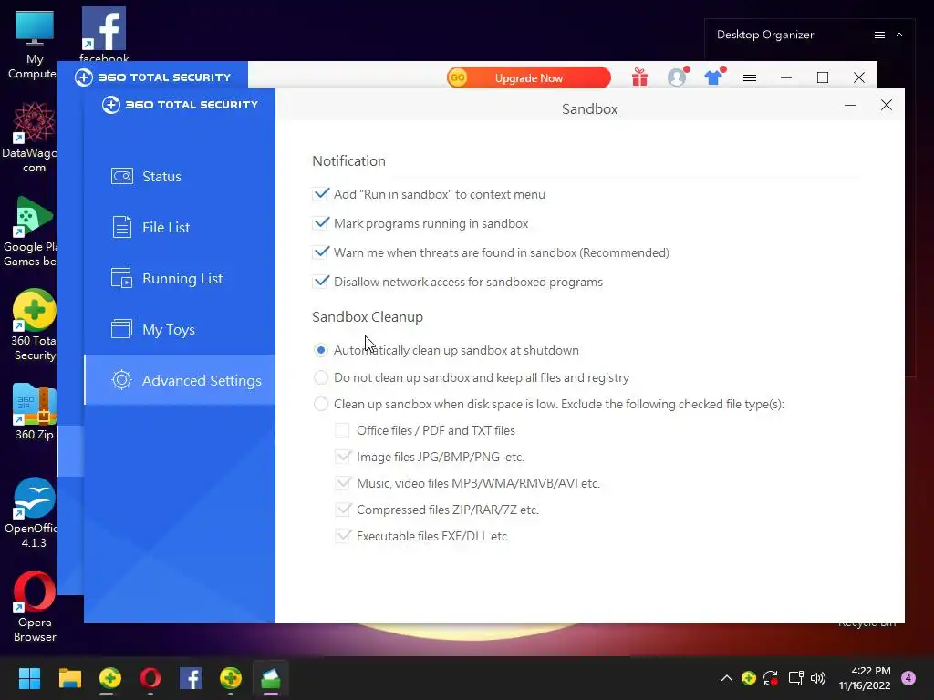Screen dimensions: 934x700
Task: Click the File List document icon
Action: 122,227
